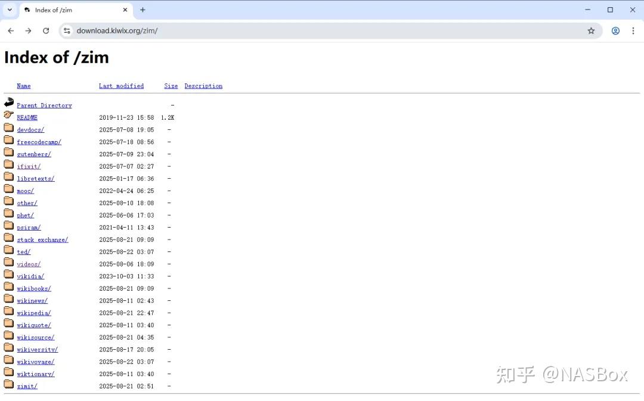644x401 pixels.
Task: Open the Chrome three-dot menu
Action: click(633, 31)
